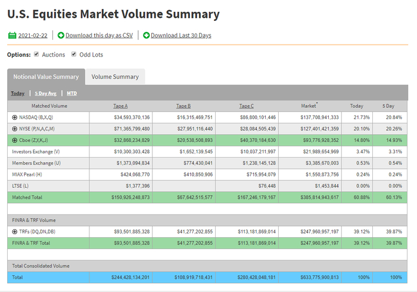Image resolution: width=417 pixels, height=292 pixels.
Task: Click the Tape C column header
Action: [x=246, y=106]
